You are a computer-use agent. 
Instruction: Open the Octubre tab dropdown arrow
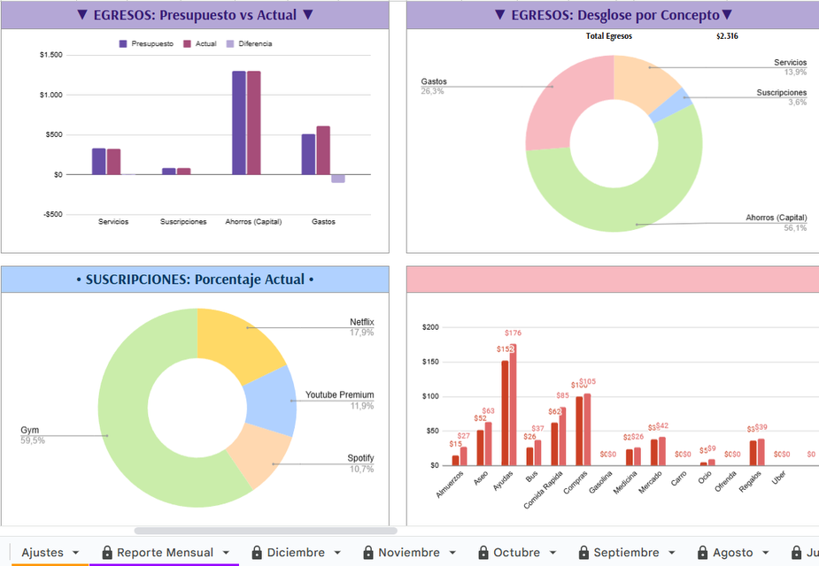pos(552,553)
